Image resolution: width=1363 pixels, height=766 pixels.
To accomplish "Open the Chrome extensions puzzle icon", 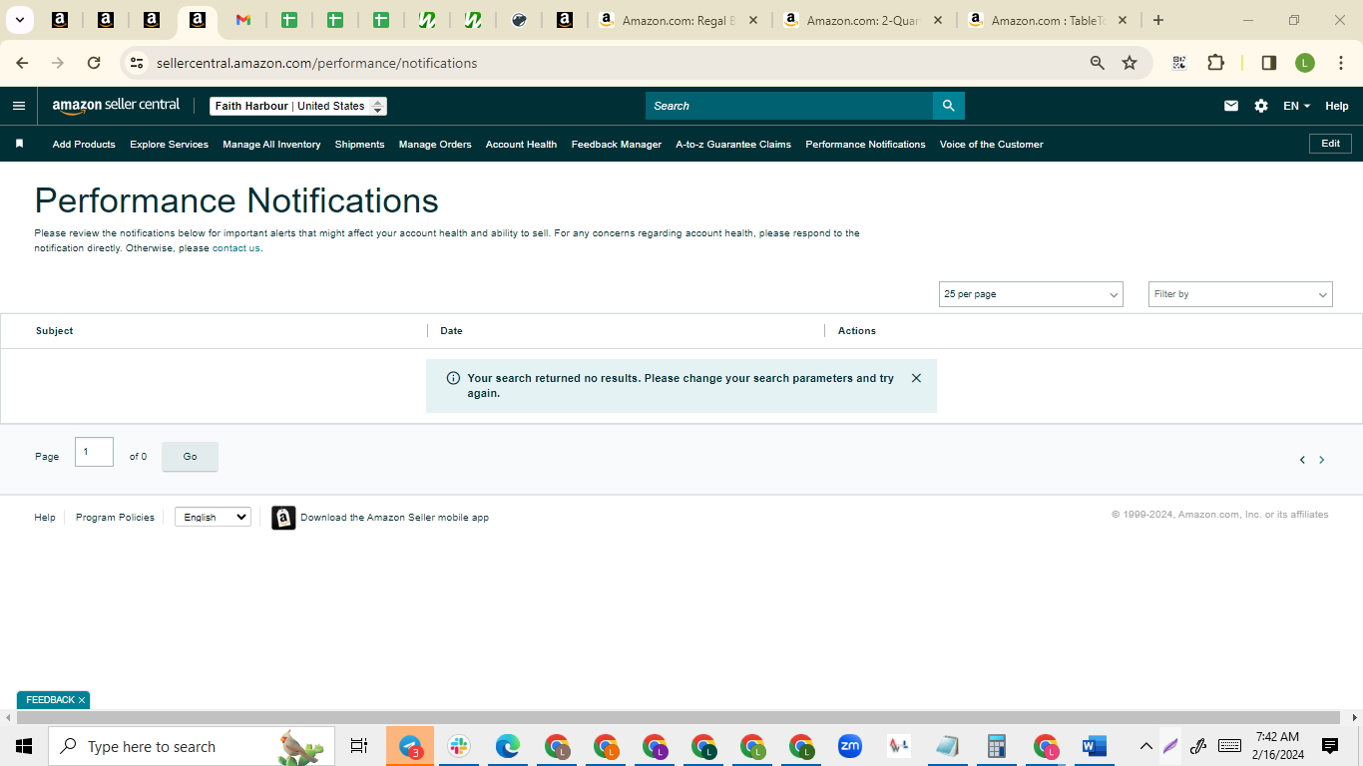I will (x=1215, y=63).
